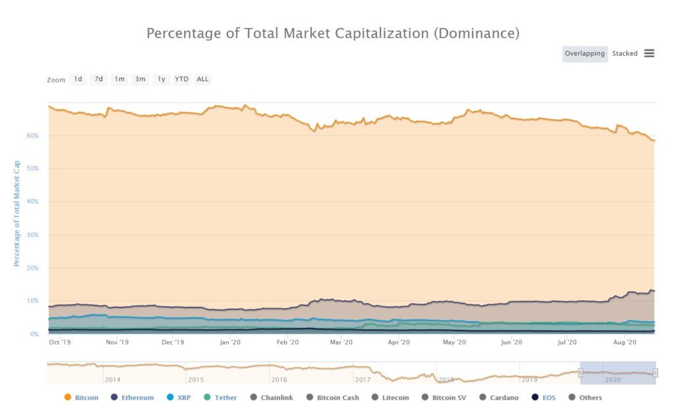Click the left navigator range handle
Viewport: 675px width, 405px height.
580,373
